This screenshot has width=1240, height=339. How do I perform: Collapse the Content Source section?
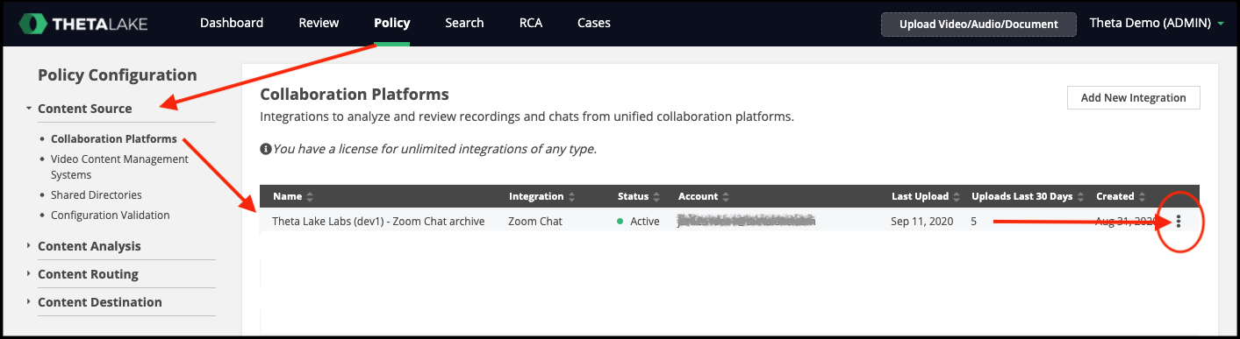(85, 109)
